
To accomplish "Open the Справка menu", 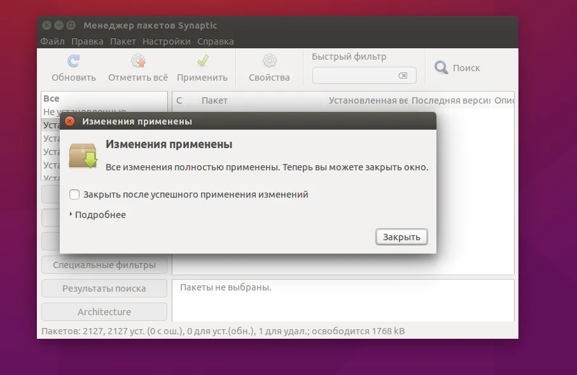I will coord(215,41).
